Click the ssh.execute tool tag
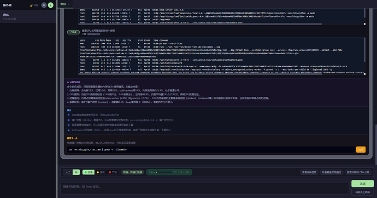The height and width of the screenshot is (198, 377). coord(93,34)
